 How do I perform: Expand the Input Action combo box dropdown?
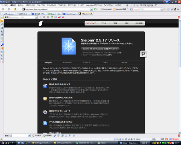point(36,17)
